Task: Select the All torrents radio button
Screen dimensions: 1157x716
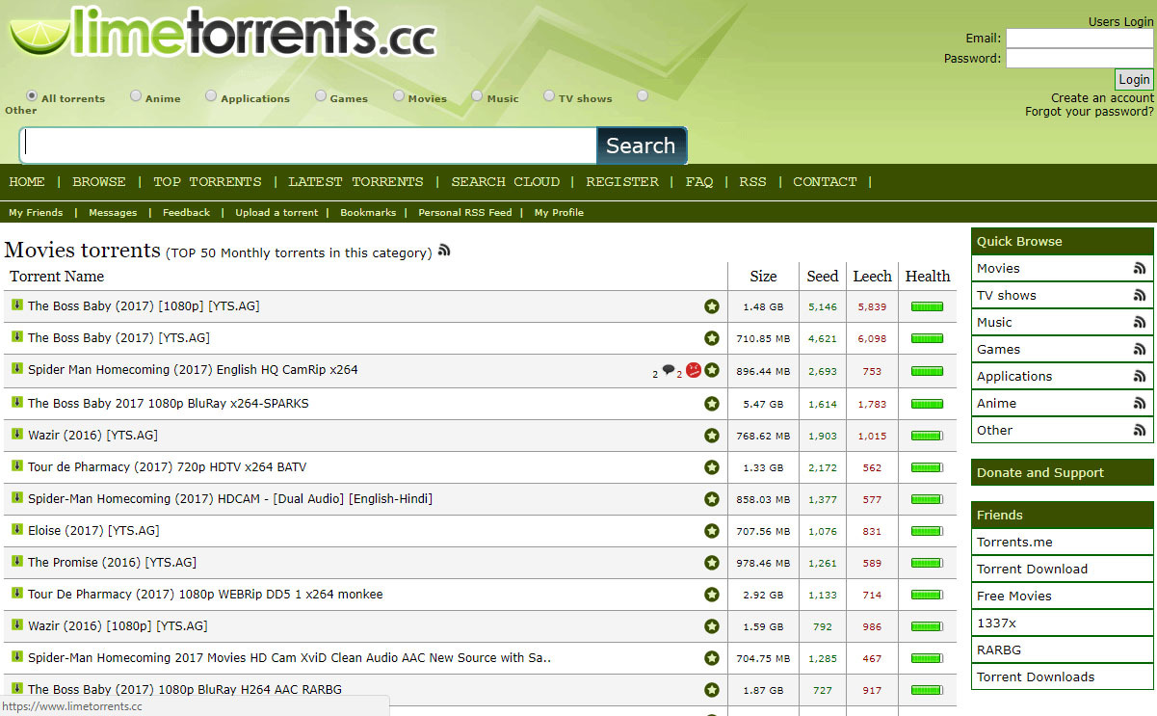Action: pos(32,96)
